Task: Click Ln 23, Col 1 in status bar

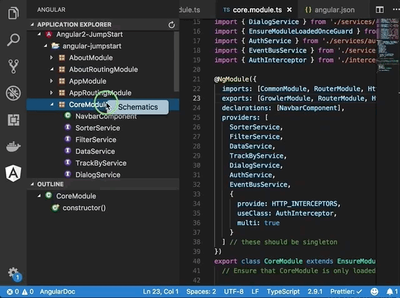Action: pyautogui.click(x=161, y=292)
